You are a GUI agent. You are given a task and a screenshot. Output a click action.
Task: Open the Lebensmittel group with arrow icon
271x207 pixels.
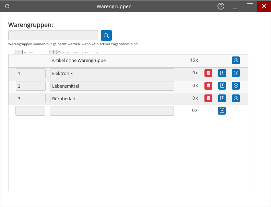pos(236,86)
